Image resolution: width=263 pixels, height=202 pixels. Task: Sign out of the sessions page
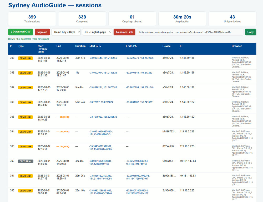pos(42,32)
